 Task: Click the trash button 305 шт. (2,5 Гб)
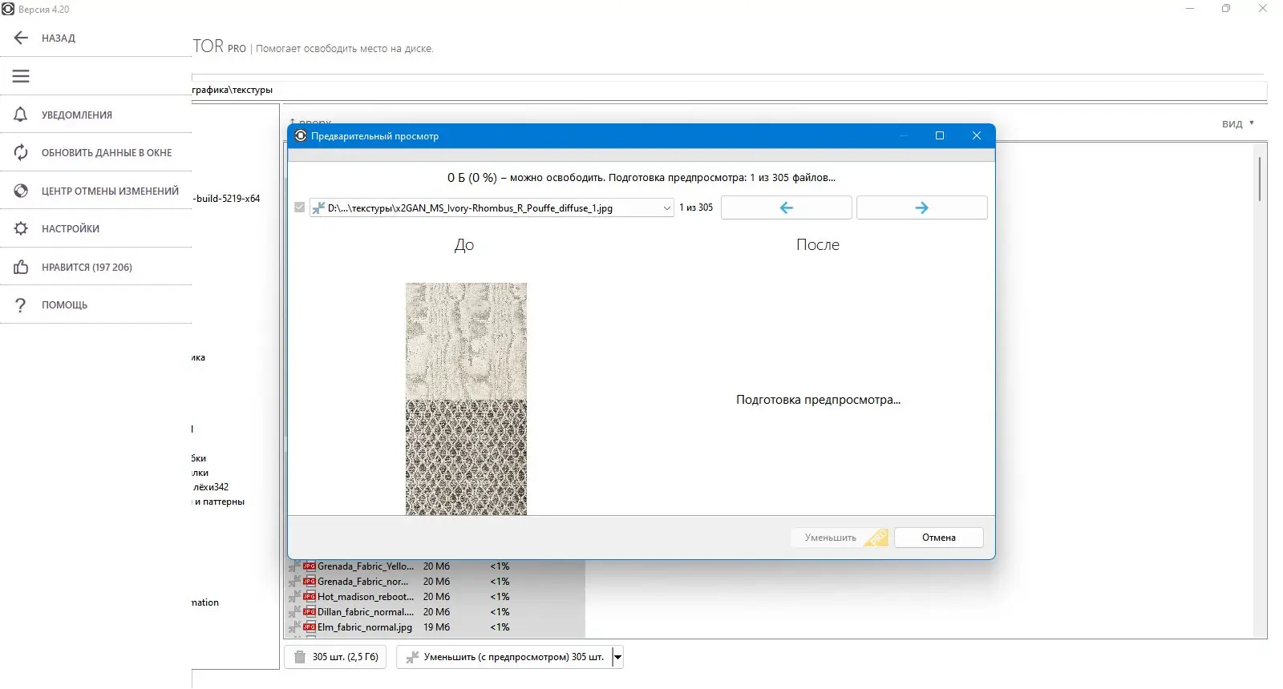coord(336,657)
